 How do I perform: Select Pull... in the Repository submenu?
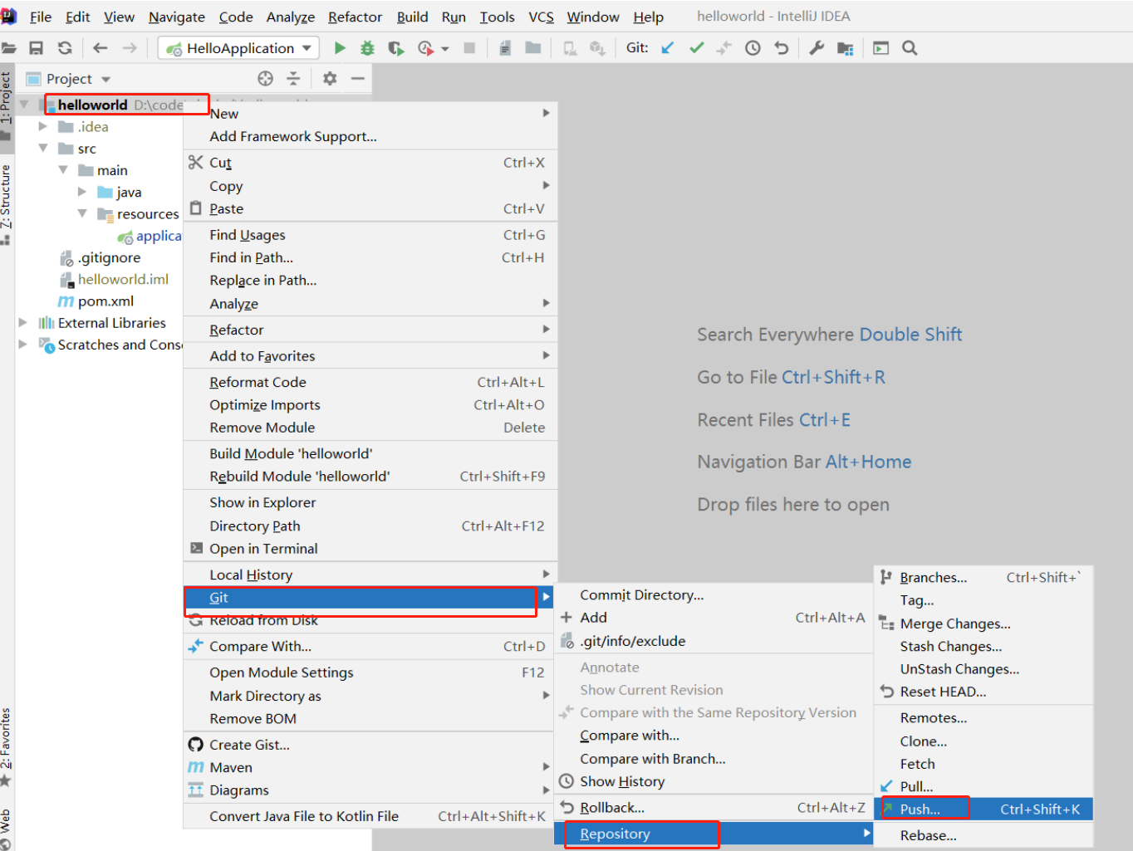983,786
